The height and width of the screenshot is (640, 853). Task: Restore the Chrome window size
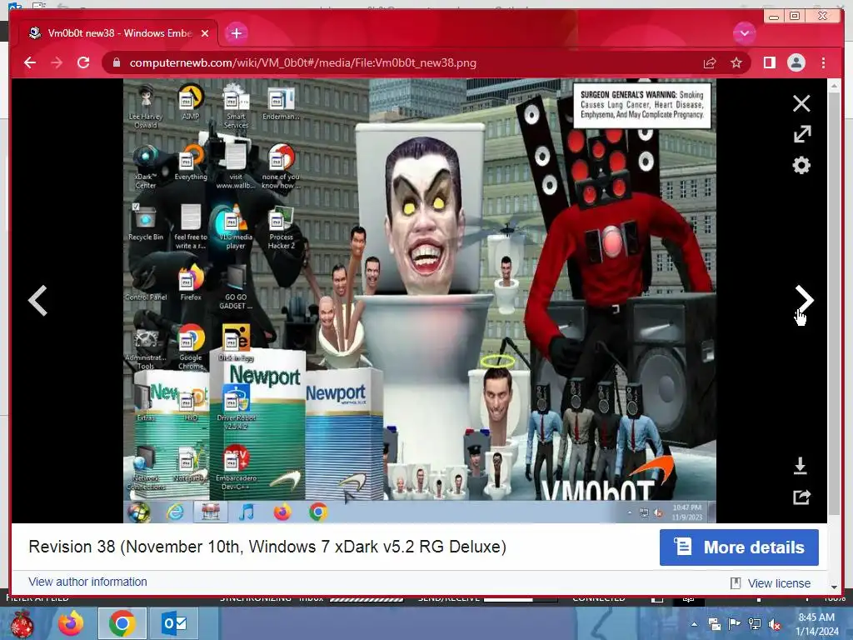point(794,17)
